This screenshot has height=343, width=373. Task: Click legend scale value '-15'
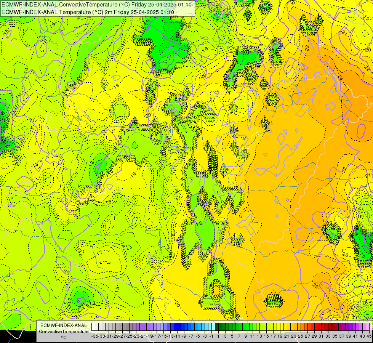[164, 336]
